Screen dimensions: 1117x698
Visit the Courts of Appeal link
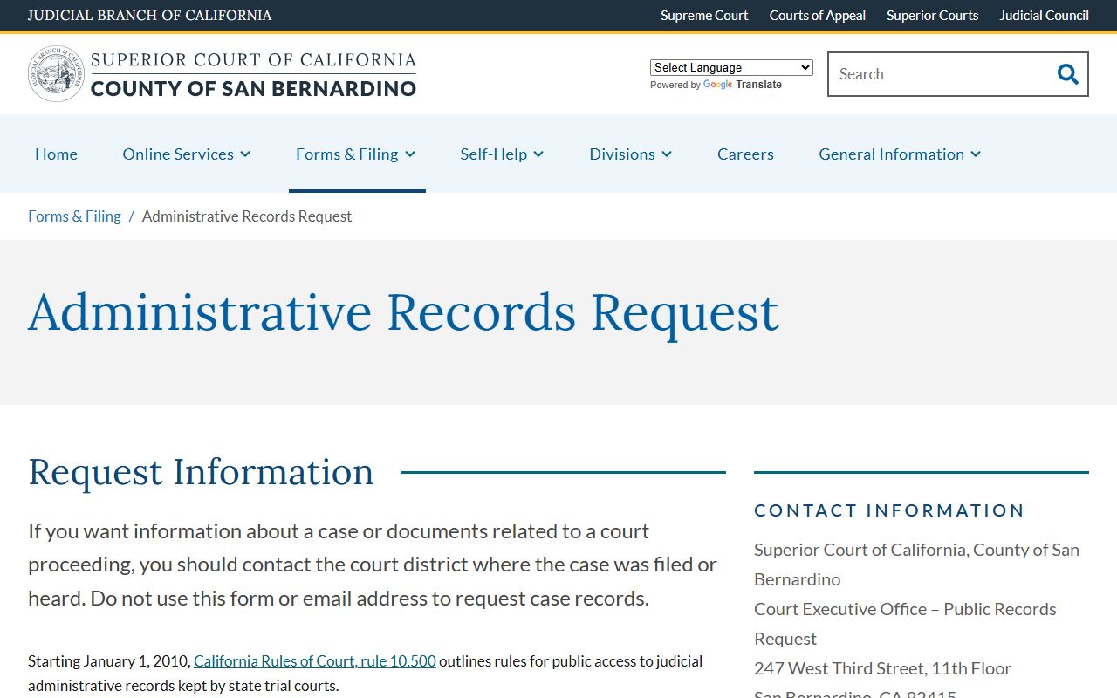point(818,16)
